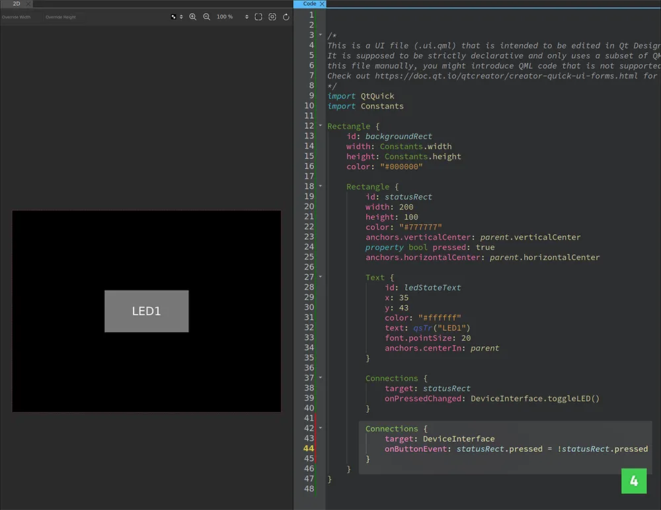The image size is (661, 510).
Task: Click the fit-to-view dashed square icon
Action: [x=258, y=17]
